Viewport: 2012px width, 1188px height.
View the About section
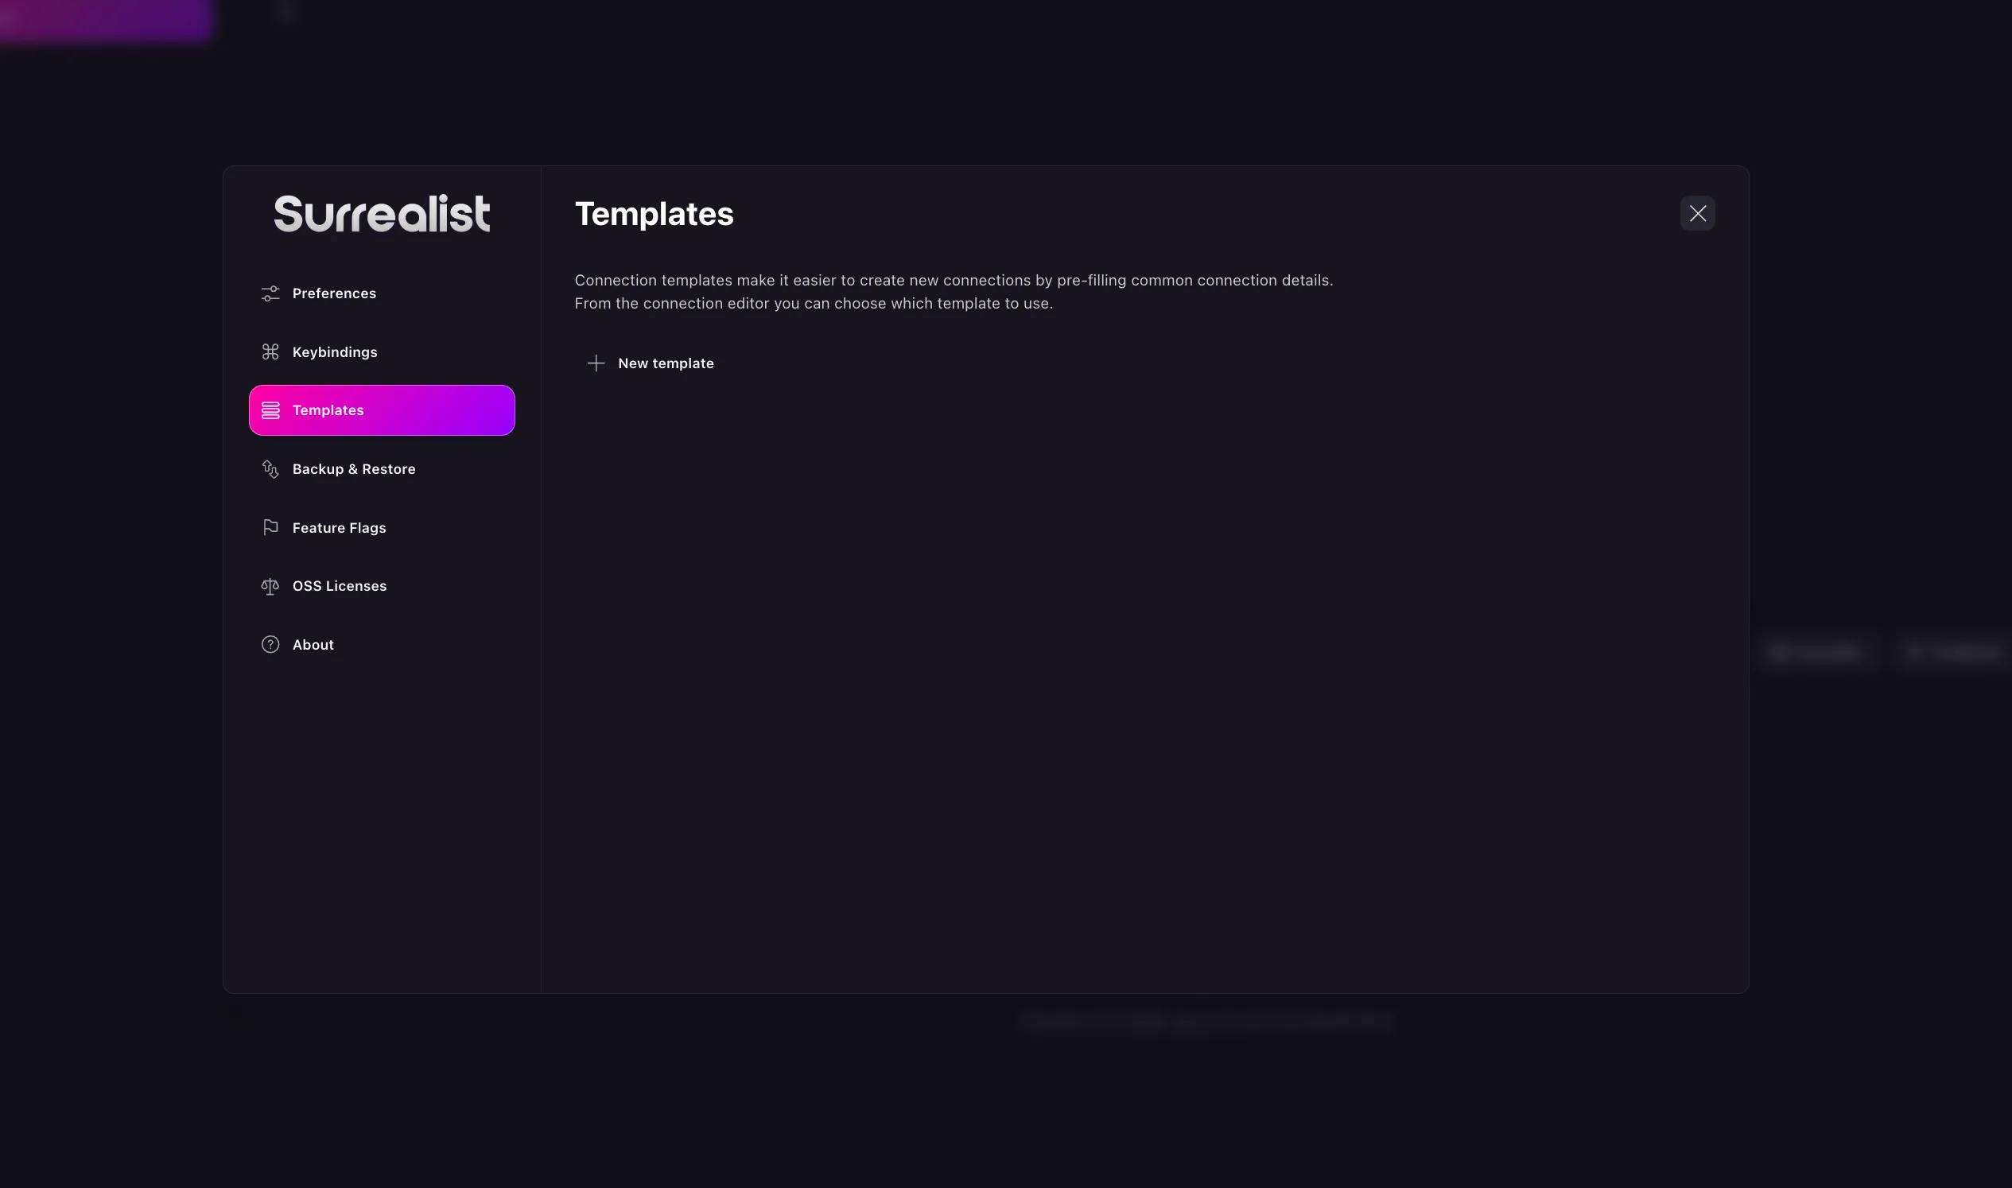click(313, 643)
